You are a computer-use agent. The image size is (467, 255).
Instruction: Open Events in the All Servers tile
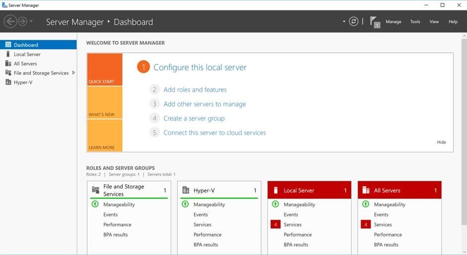click(381, 215)
